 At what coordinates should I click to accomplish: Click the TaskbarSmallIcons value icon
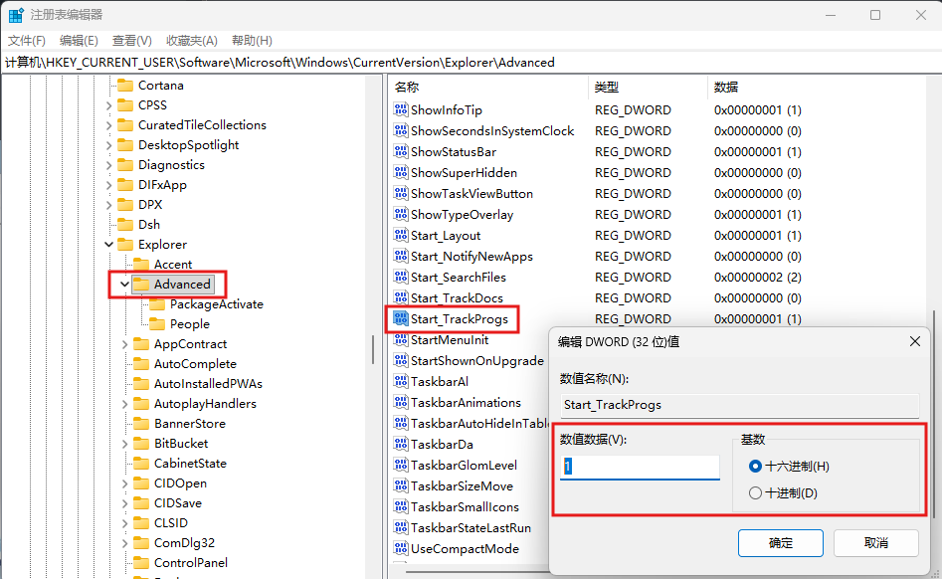click(401, 507)
